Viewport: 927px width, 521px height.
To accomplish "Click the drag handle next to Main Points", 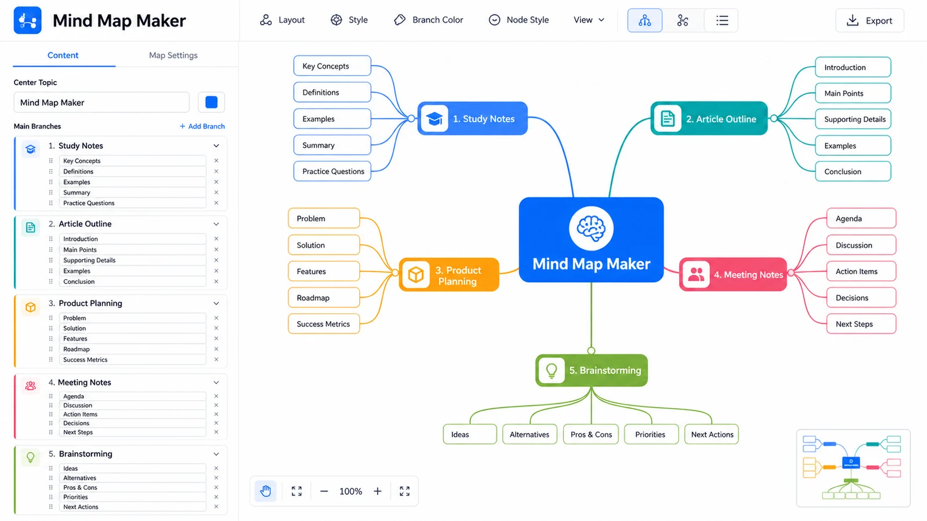I will point(51,250).
